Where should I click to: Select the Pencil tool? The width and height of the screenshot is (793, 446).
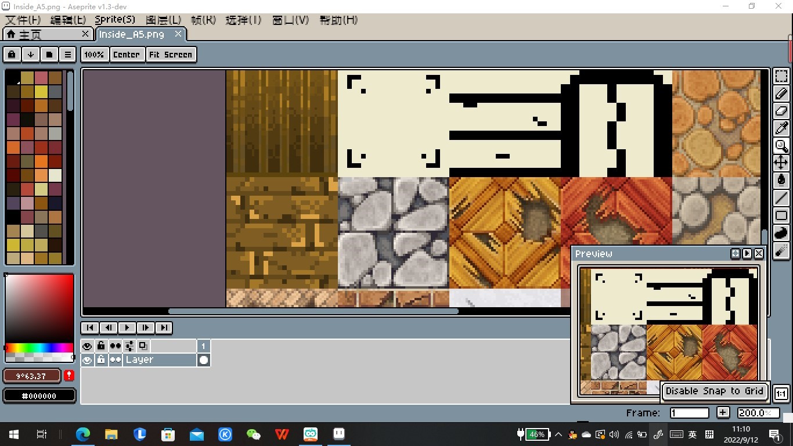(x=781, y=93)
